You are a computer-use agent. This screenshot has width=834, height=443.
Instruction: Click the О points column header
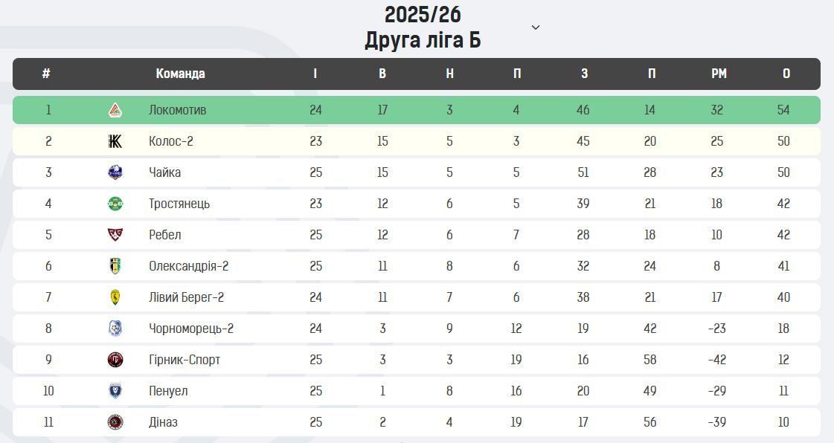click(x=786, y=74)
